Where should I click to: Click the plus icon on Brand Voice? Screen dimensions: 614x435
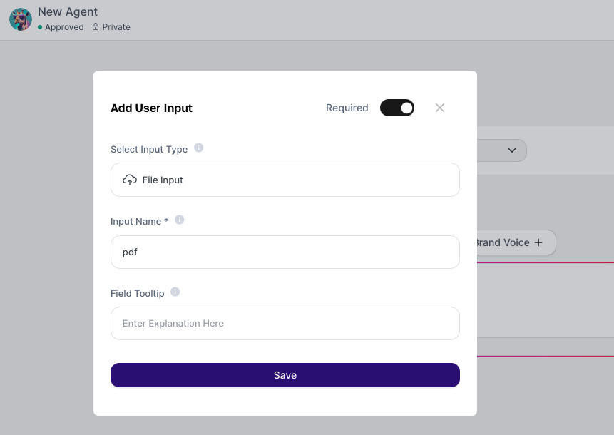click(538, 242)
